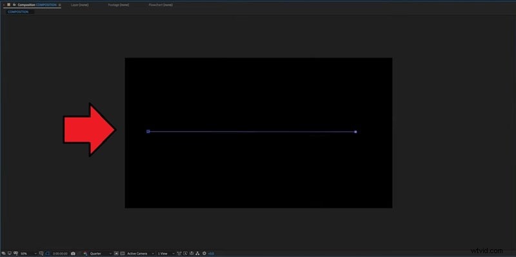Open the Quarter resolution dropdown
This screenshot has height=257, width=516.
(101, 253)
